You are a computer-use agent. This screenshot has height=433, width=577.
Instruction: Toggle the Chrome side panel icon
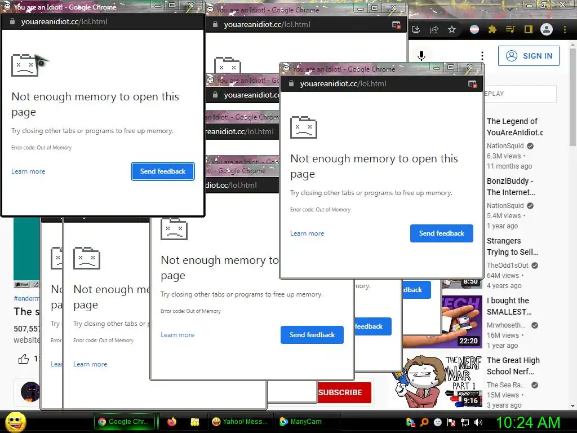tap(529, 29)
